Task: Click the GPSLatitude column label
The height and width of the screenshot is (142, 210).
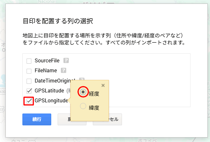Action: pyautogui.click(x=49, y=91)
